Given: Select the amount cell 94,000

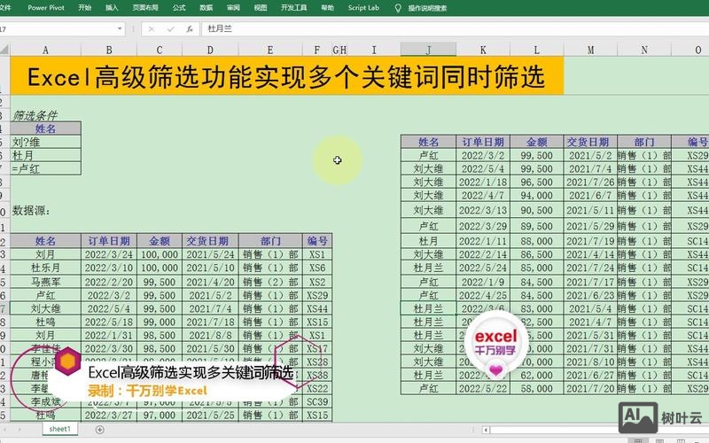Looking at the screenshot, I should tap(536, 195).
